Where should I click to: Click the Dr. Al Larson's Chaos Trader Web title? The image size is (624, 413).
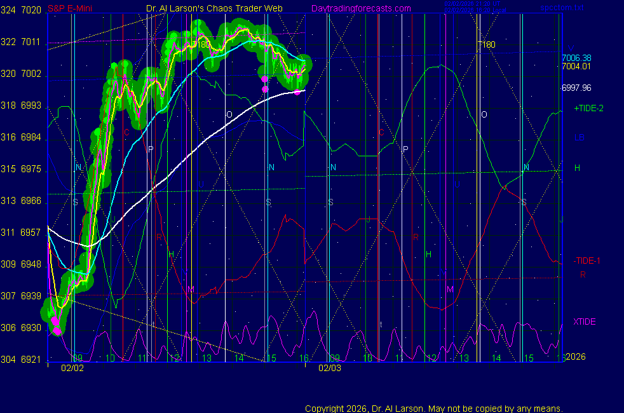point(214,8)
